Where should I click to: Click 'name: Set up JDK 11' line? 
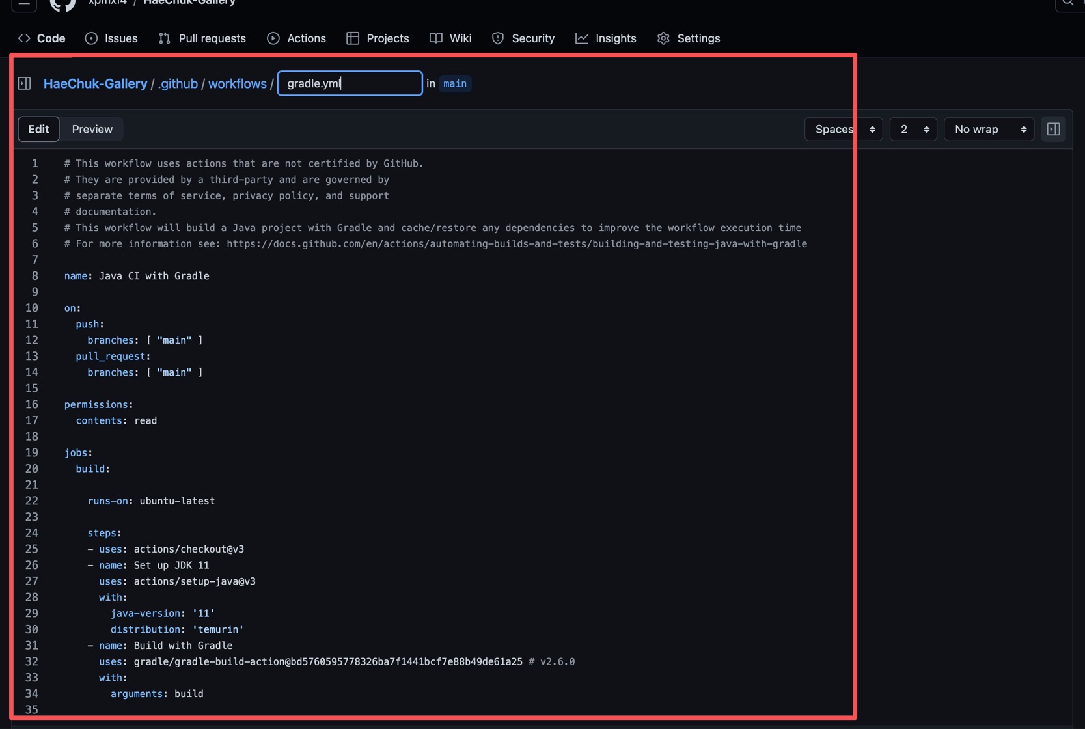148,565
